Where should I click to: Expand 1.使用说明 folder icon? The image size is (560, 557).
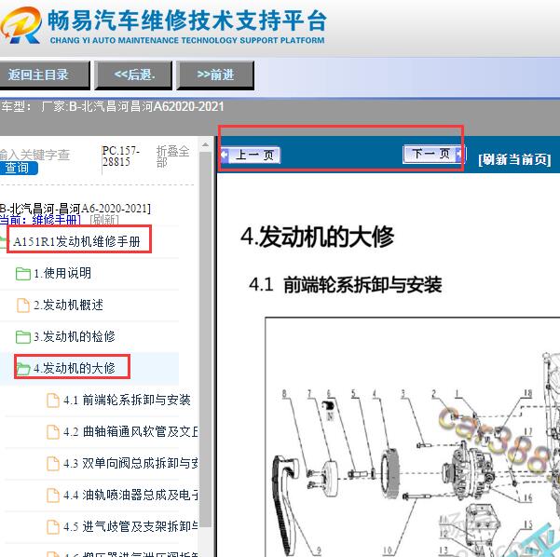(23, 274)
